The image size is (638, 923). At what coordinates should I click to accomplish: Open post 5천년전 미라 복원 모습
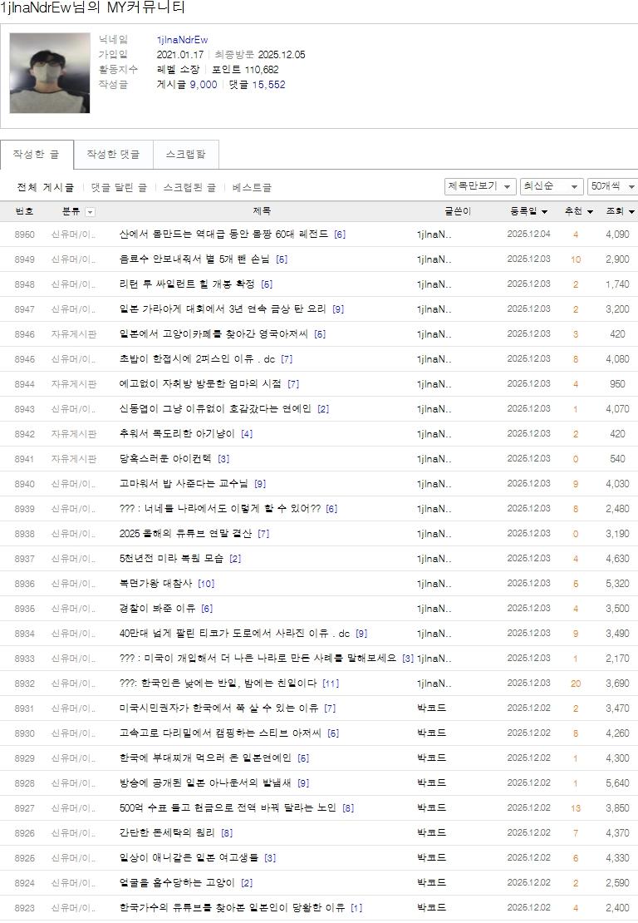[171, 558]
